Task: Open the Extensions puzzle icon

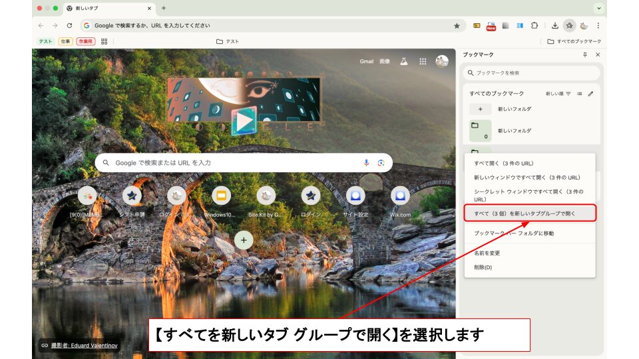Action: [534, 26]
